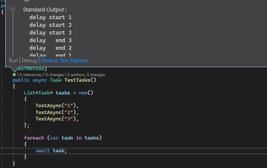Click 'delay start 1' output line
The height and width of the screenshot is (168, 267).
(50, 17)
